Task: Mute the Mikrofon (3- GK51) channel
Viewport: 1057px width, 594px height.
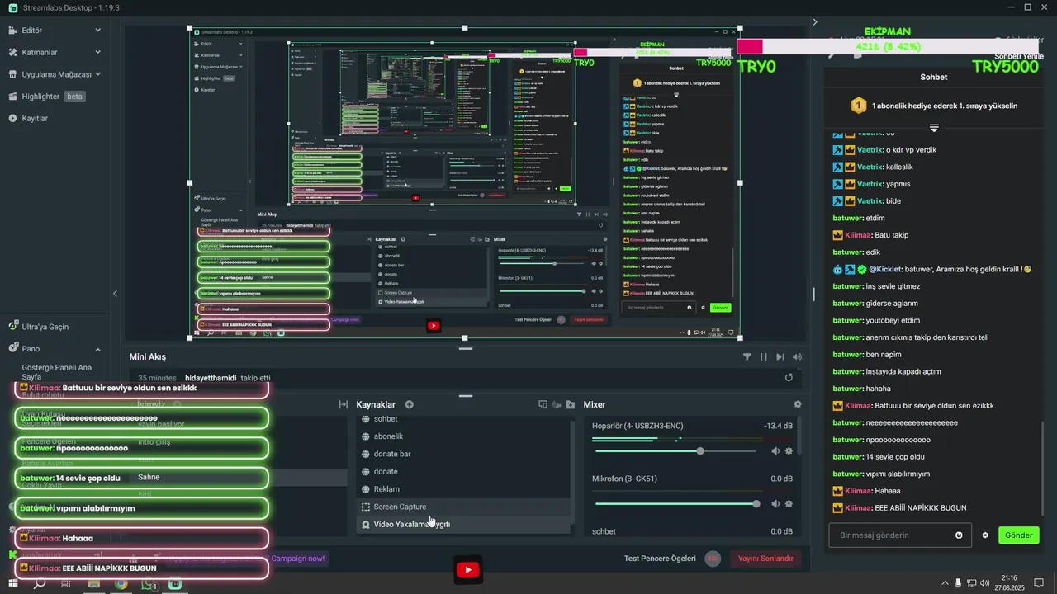Action: point(775,504)
